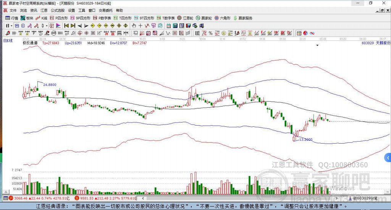Click the percent sign tool icon
Screen dimensions: 391x210
tap(211, 33)
